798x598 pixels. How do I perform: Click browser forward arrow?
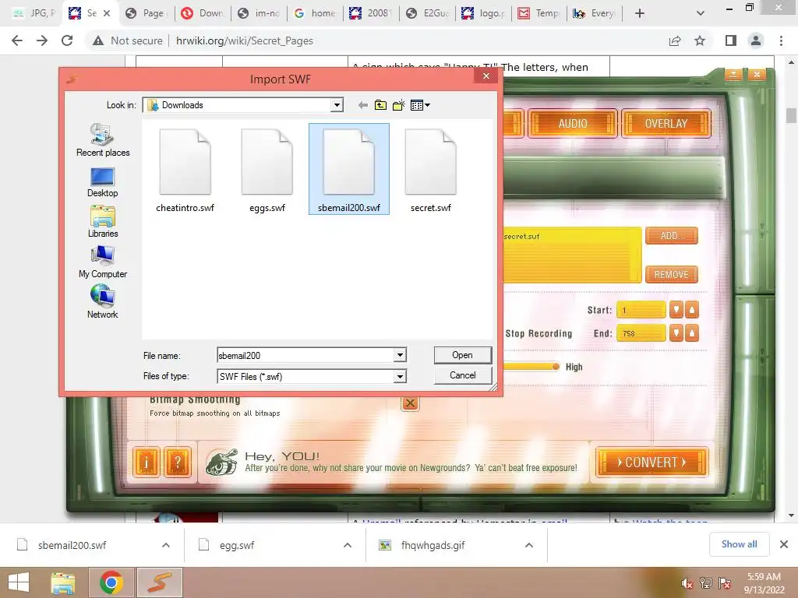pyautogui.click(x=42, y=40)
